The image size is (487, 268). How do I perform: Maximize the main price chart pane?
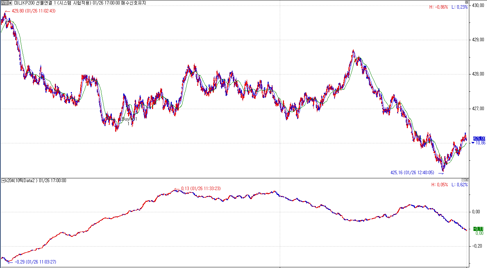point(467,2)
